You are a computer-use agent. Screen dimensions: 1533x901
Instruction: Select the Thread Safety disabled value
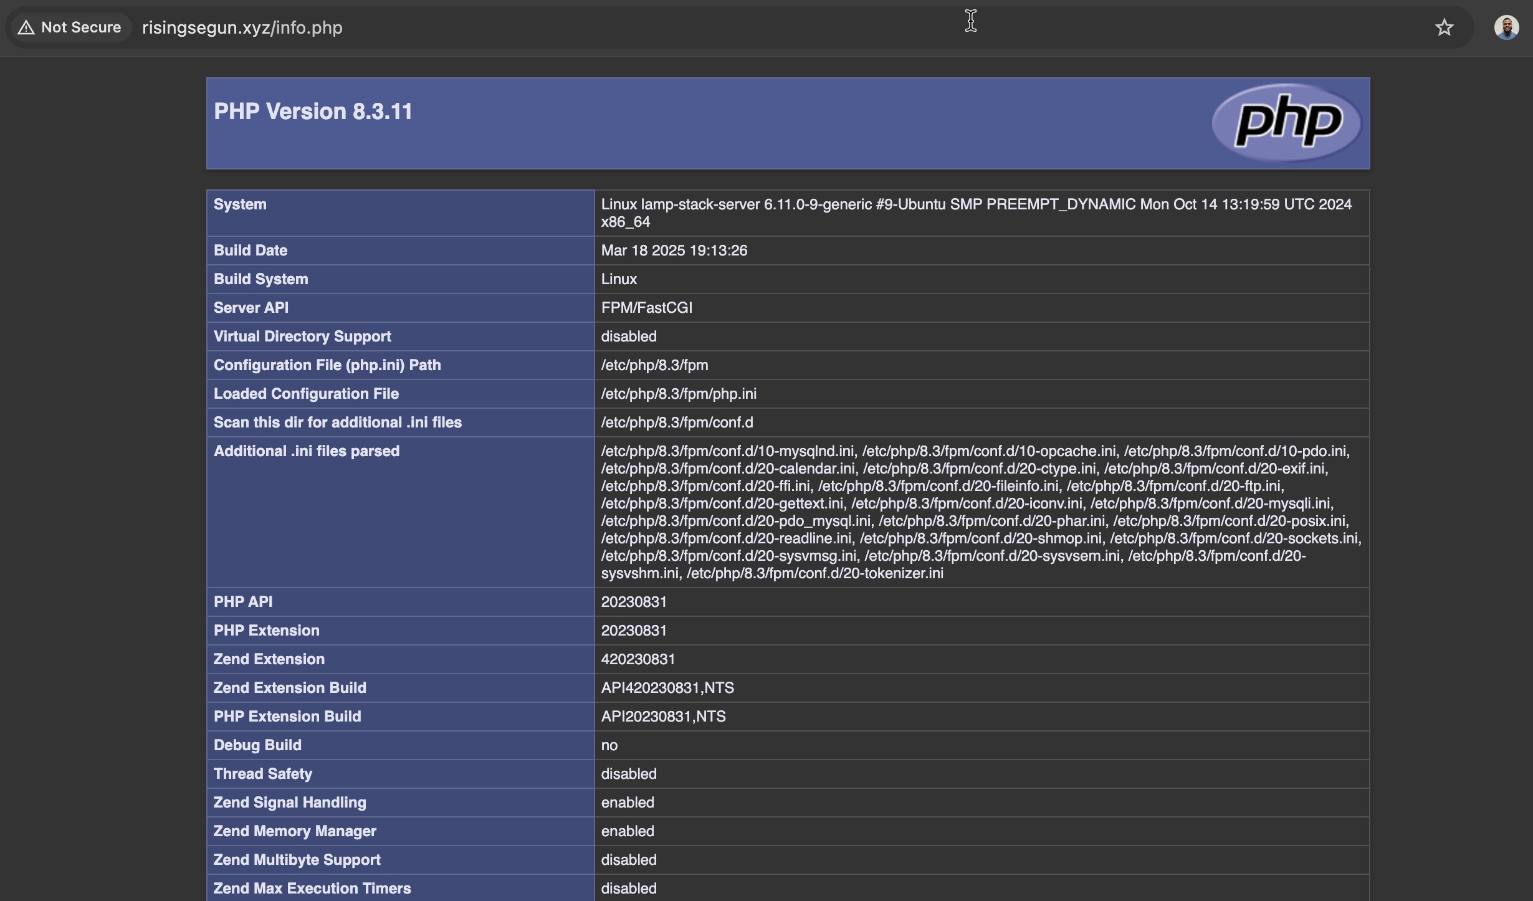(x=628, y=773)
